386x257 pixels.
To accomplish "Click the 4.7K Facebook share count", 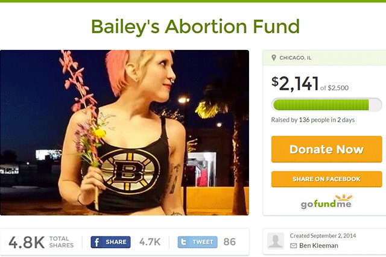I will 150,242.
